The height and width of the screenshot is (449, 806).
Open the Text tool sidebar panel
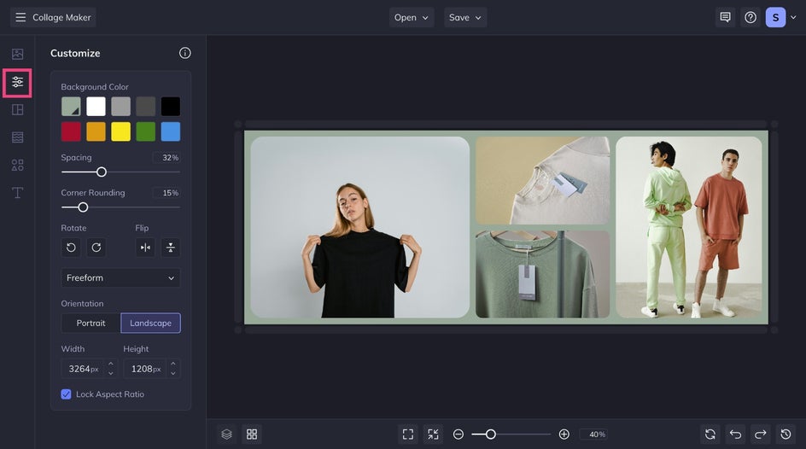(x=17, y=193)
